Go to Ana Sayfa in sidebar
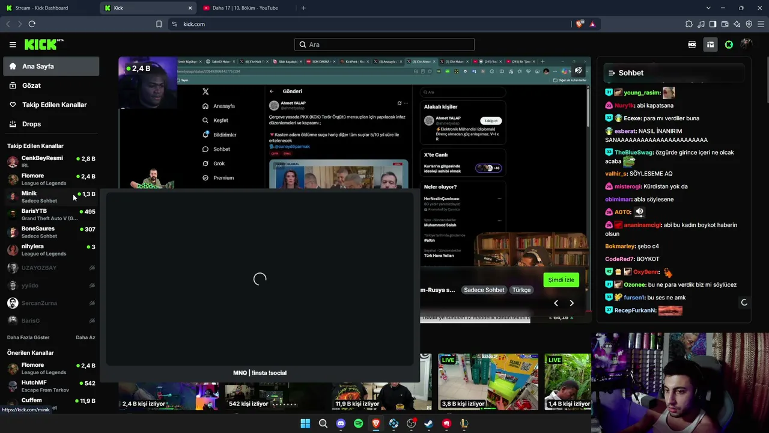 pos(50,66)
